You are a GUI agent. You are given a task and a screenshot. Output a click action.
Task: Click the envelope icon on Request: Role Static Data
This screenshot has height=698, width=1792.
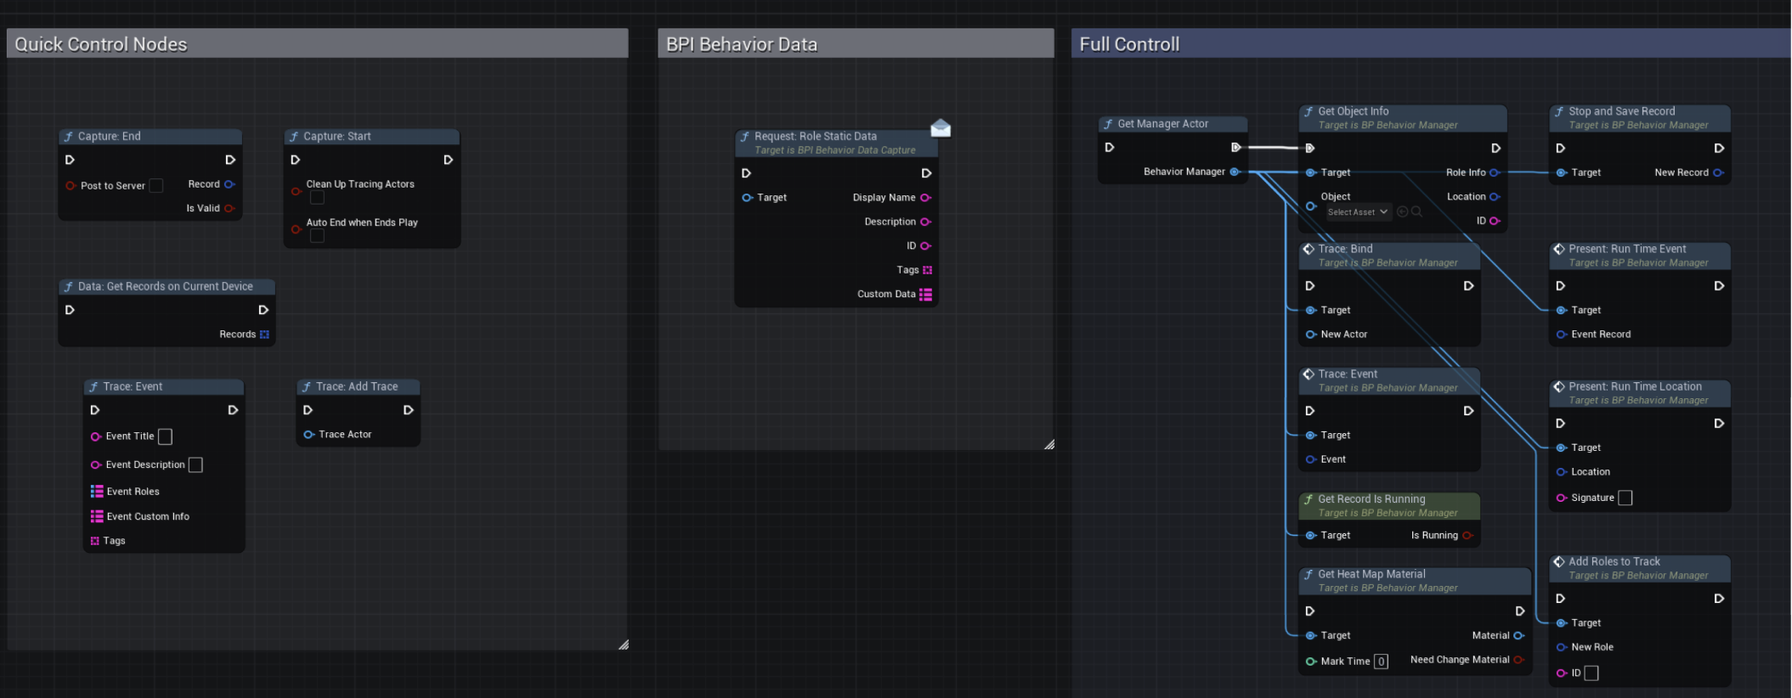pyautogui.click(x=940, y=128)
